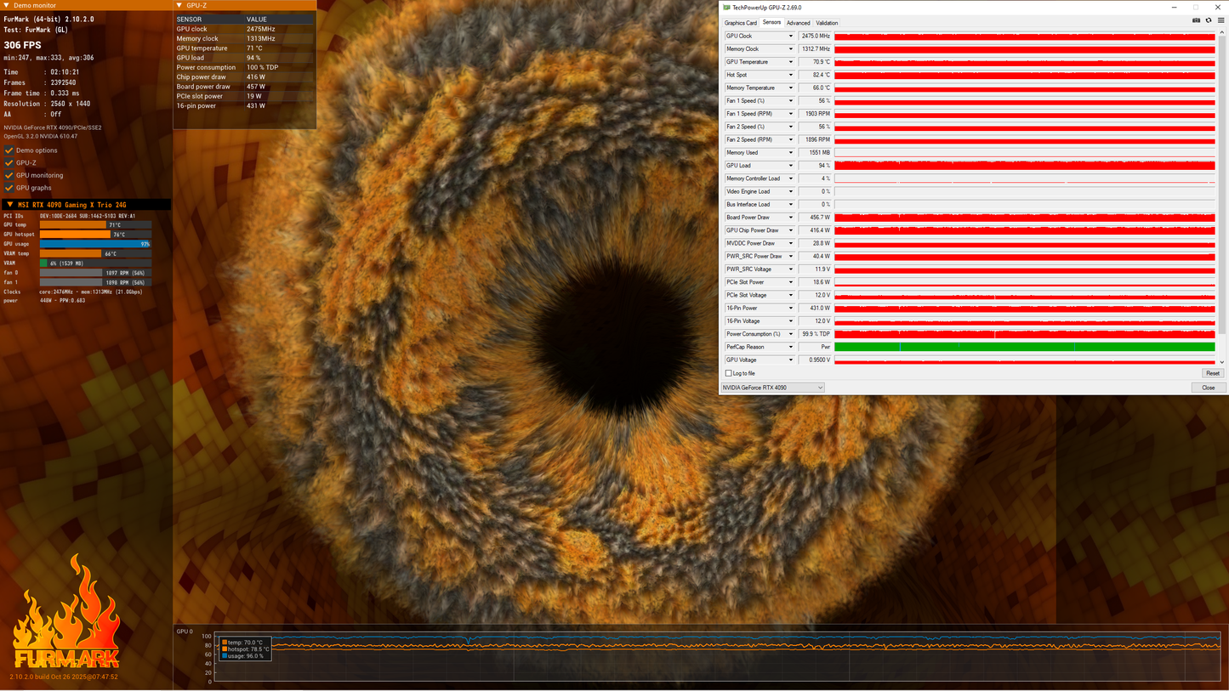
Task: Switch to the Graphics Card tab
Action: 740,23
